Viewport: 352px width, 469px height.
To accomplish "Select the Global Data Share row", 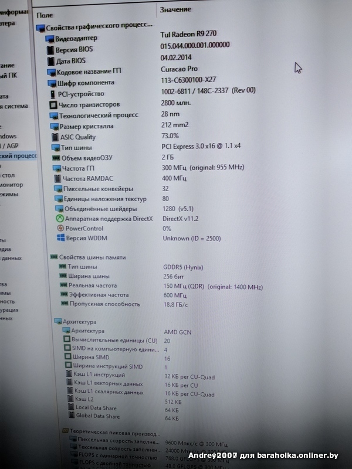I will [x=124, y=416].
